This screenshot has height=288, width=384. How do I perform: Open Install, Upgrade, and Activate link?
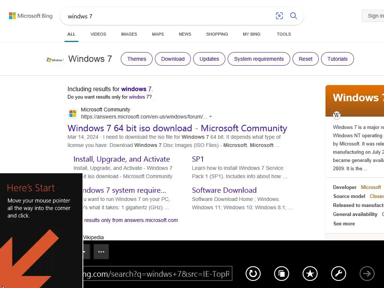(122, 159)
